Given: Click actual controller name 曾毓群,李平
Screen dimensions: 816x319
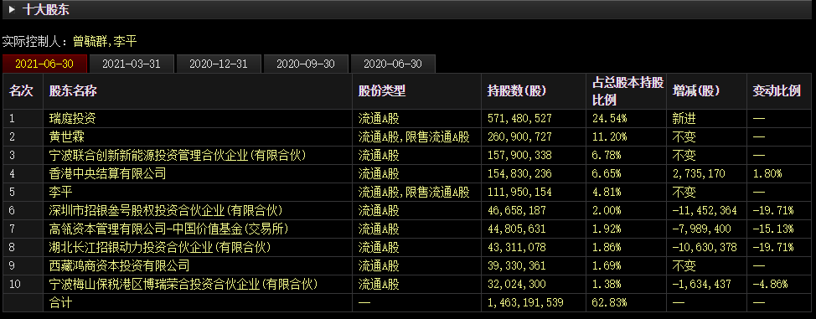Looking at the screenshot, I should pos(105,42).
